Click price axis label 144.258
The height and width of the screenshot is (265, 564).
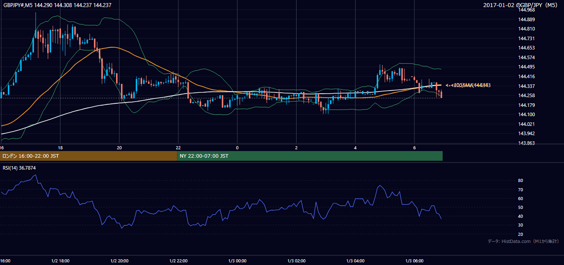point(526,95)
